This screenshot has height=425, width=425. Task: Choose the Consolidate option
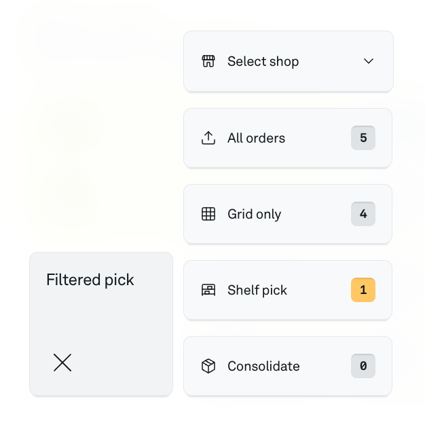click(x=288, y=366)
